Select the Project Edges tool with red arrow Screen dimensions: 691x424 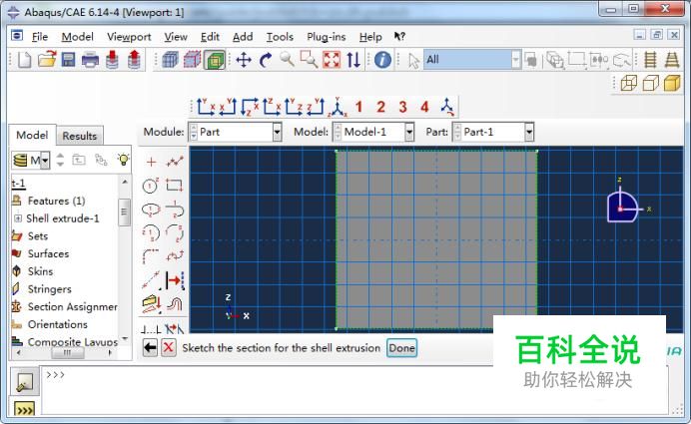click(175, 280)
